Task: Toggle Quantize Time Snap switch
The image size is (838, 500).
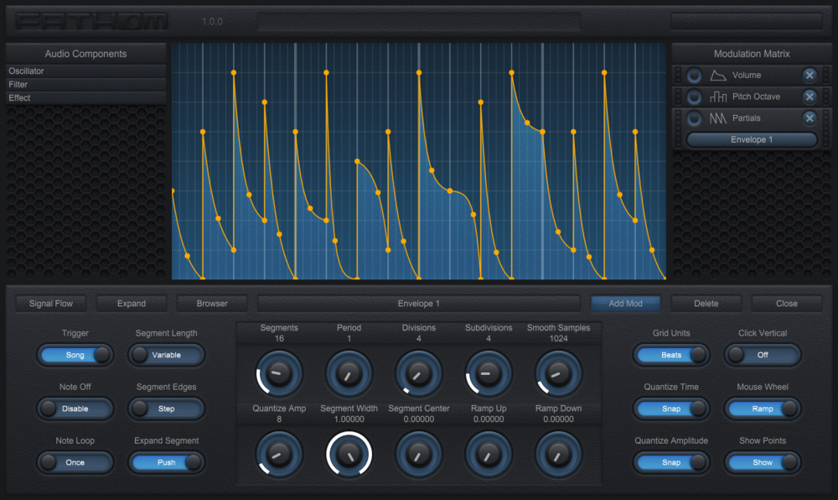Action: (672, 409)
